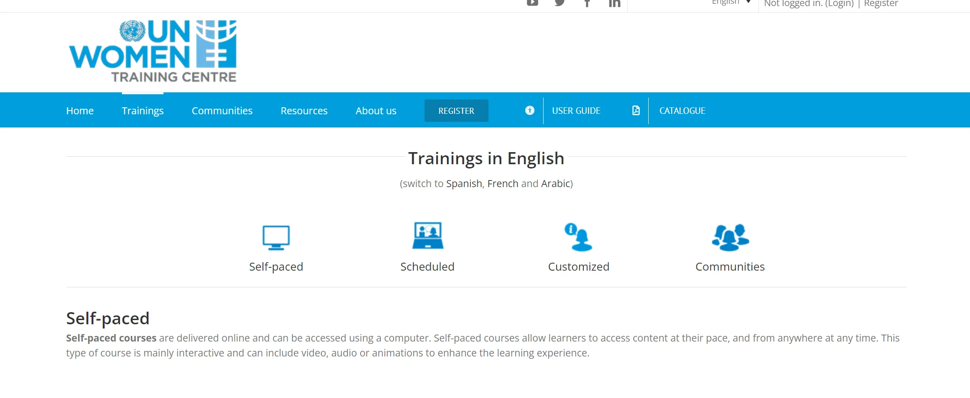Image resolution: width=970 pixels, height=398 pixels.
Task: Click the Self-paced monitor icon
Action: [276, 237]
